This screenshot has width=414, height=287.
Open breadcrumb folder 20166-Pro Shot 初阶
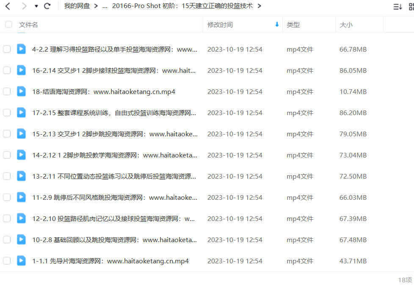click(x=182, y=6)
